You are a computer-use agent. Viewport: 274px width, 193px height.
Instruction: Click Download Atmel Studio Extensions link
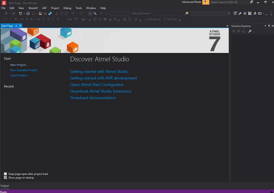(100, 91)
